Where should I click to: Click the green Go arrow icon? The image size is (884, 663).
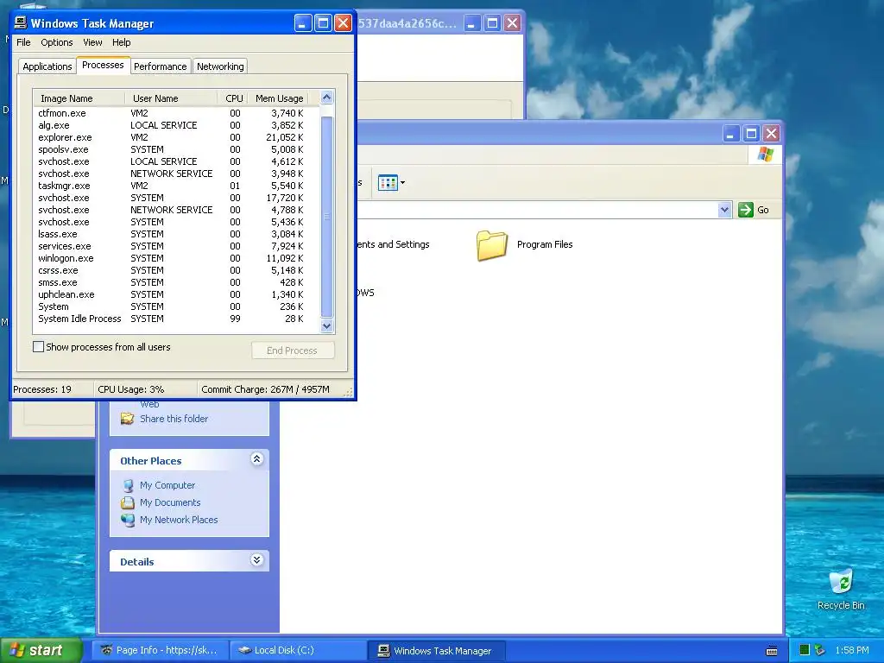[x=745, y=210]
